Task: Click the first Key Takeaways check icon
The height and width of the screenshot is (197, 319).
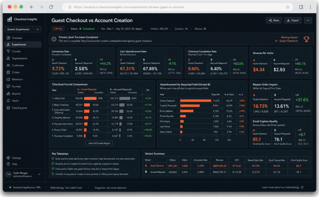Action: coord(53,159)
